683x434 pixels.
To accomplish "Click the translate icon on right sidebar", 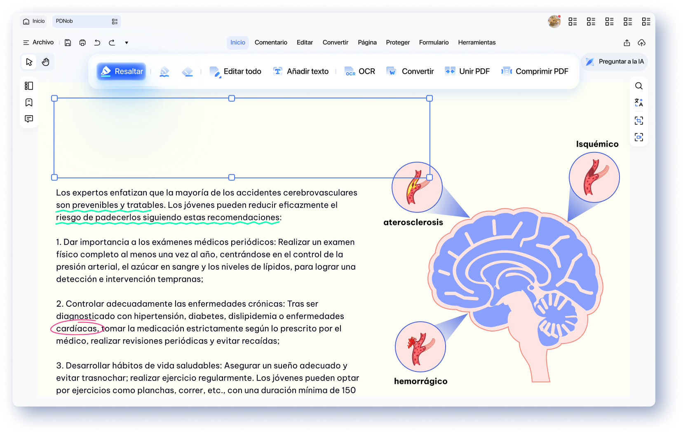I will [638, 103].
